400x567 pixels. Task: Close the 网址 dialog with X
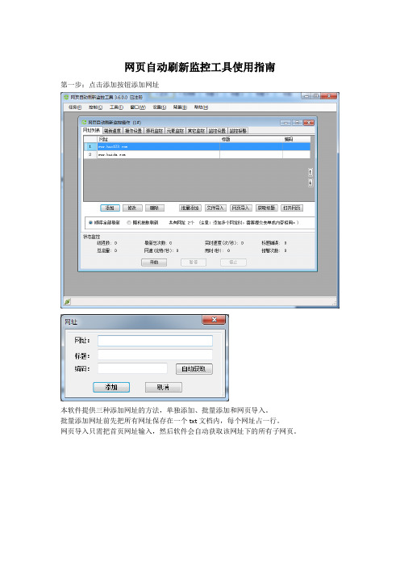tap(214, 320)
